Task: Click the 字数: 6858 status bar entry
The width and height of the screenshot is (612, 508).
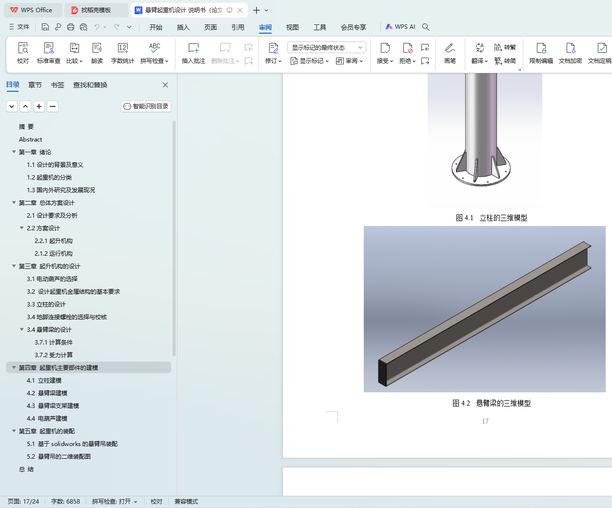Action: pos(65,502)
